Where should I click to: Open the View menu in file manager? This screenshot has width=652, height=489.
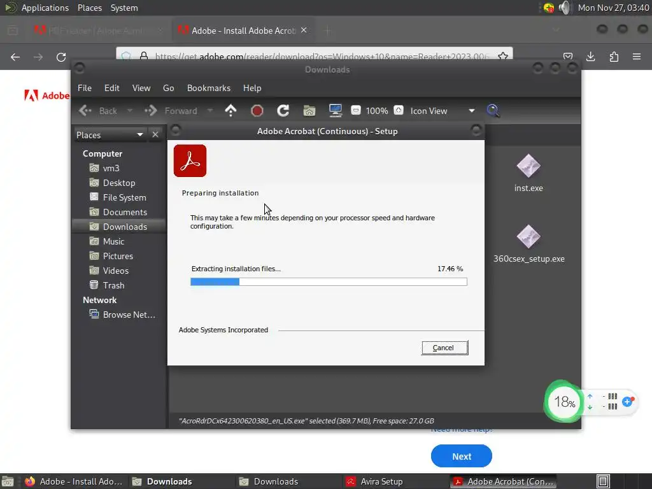[141, 88]
